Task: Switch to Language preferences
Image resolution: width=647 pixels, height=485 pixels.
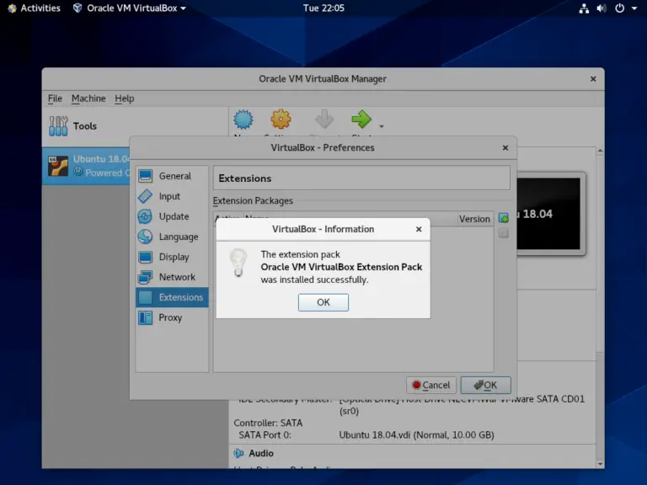Action: (172, 237)
